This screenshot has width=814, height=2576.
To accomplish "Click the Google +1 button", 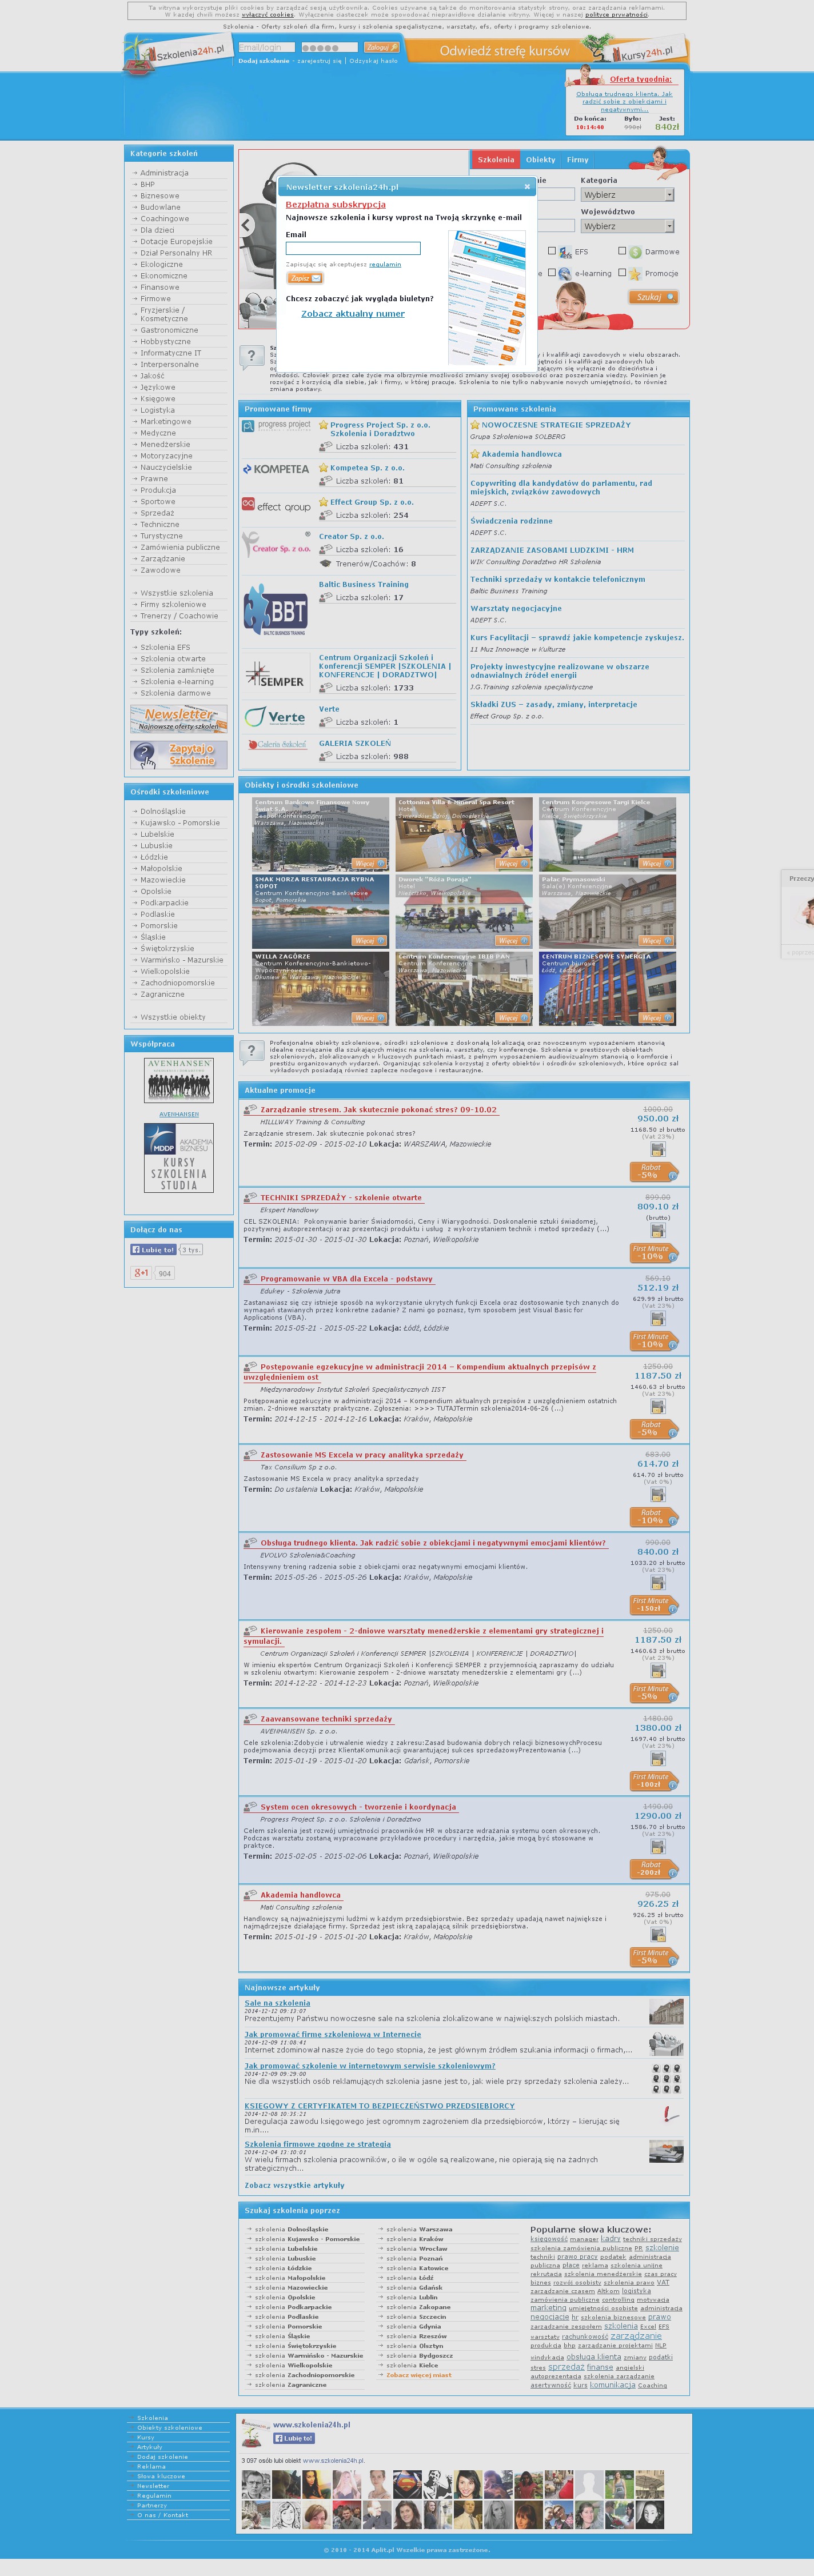I will pyautogui.click(x=141, y=1273).
